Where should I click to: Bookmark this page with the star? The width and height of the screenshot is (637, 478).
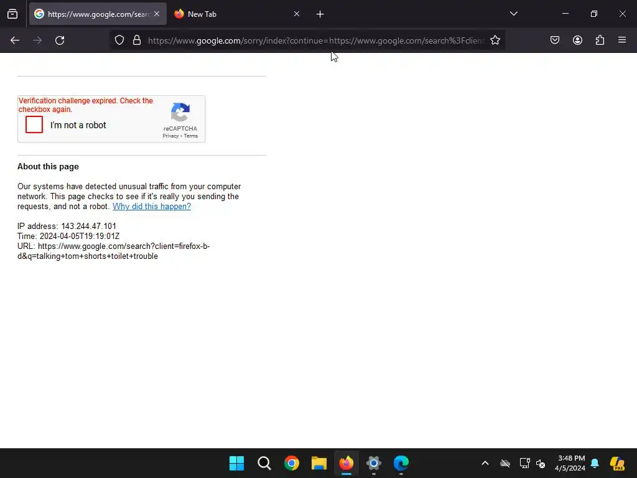click(x=495, y=40)
